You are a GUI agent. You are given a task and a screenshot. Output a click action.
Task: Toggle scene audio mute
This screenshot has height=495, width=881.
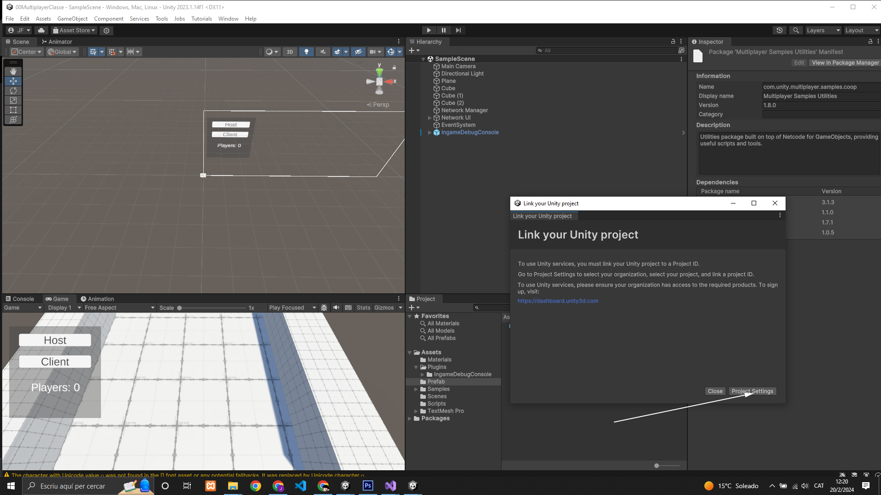click(323, 52)
